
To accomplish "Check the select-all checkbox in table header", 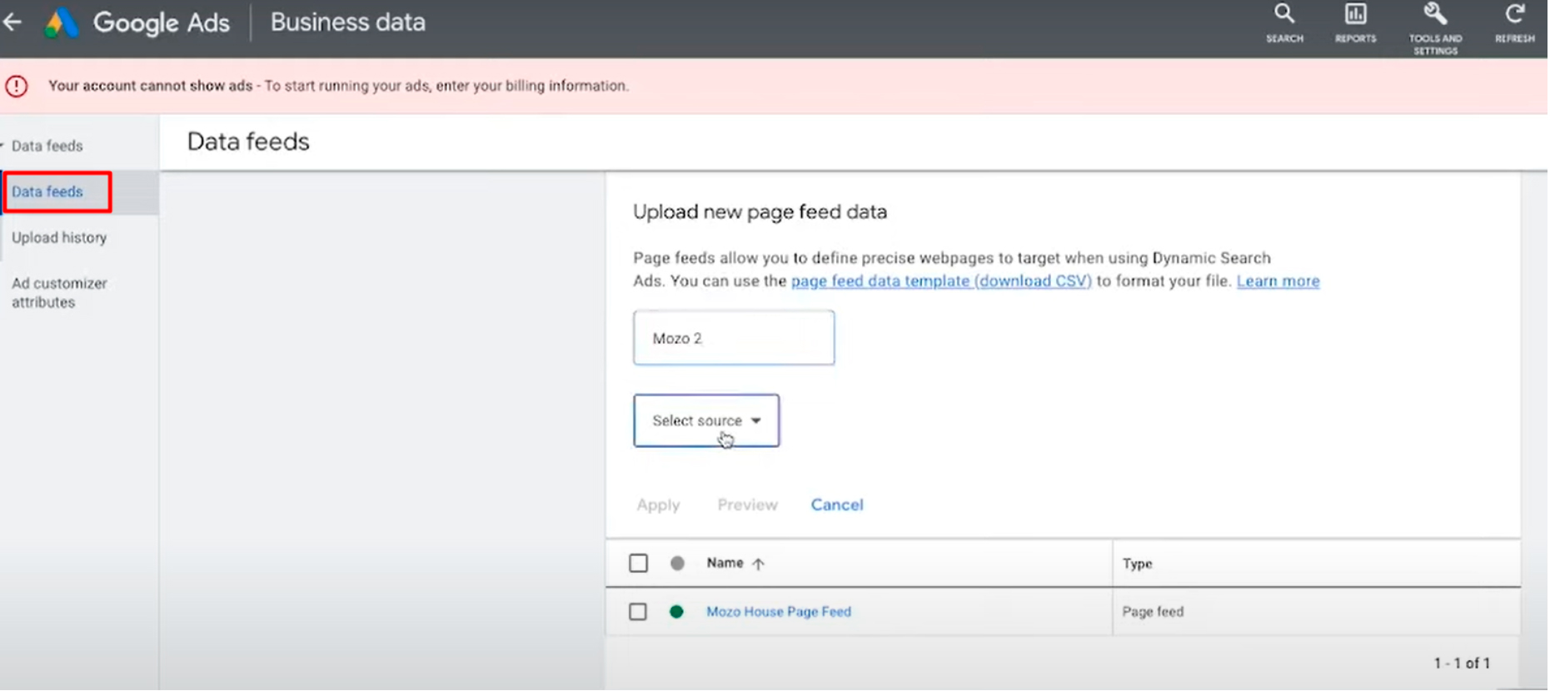I will [639, 564].
